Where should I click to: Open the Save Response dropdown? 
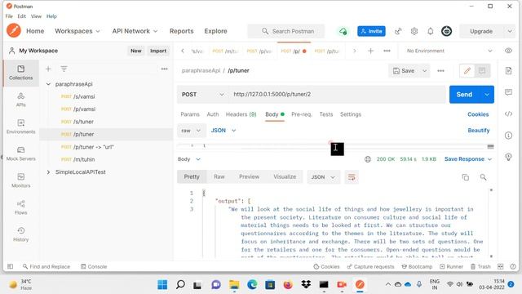click(468, 159)
